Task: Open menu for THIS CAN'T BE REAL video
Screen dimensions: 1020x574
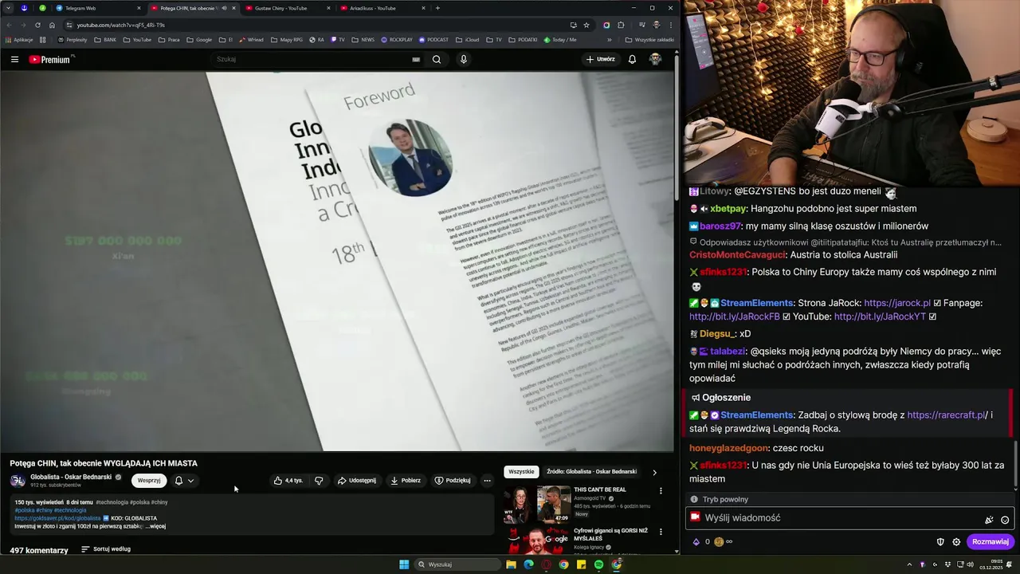Action: 661,491
